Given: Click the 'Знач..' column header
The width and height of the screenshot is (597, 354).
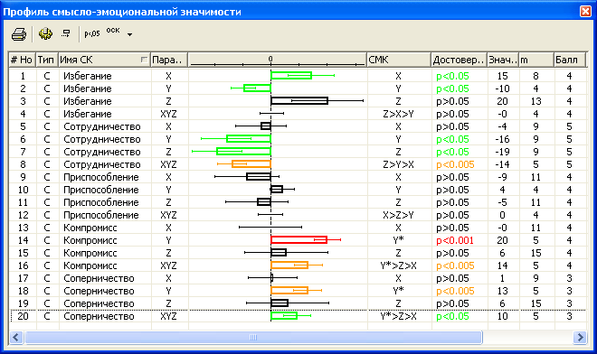Looking at the screenshot, I should (503, 60).
